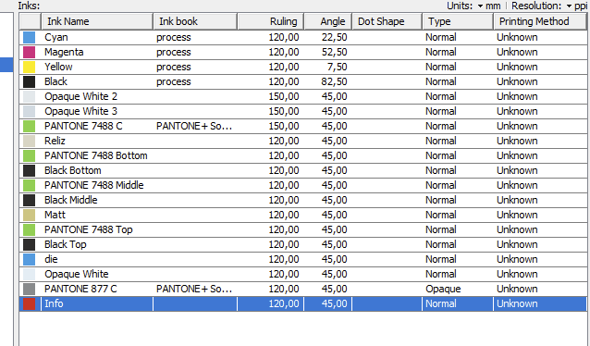Select PANTONE 7488 Top ink name
Viewport: 590px width, 346px height.
point(89,229)
